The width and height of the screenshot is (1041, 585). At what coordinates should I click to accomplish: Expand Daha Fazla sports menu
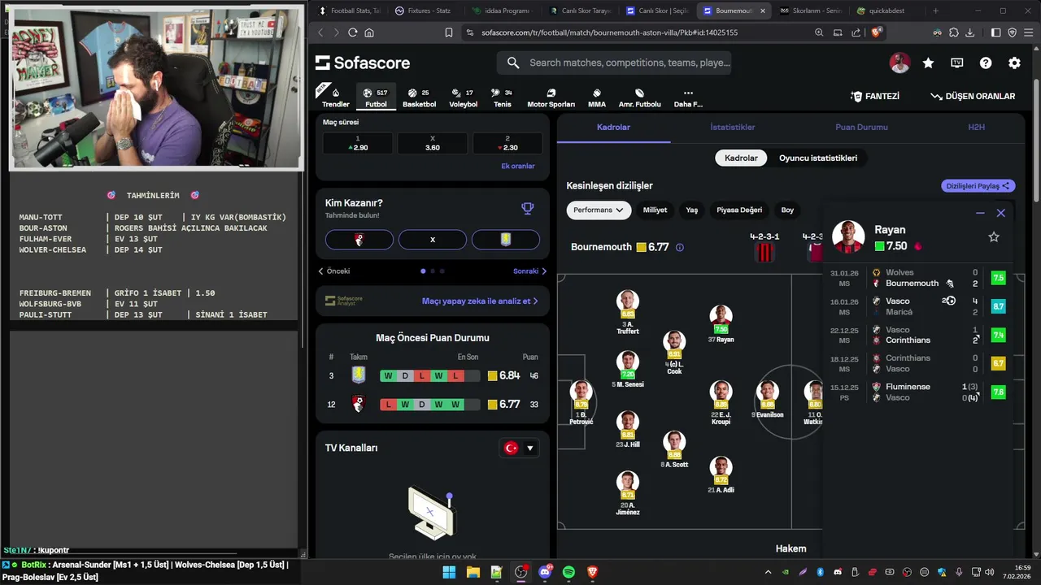pos(688,97)
